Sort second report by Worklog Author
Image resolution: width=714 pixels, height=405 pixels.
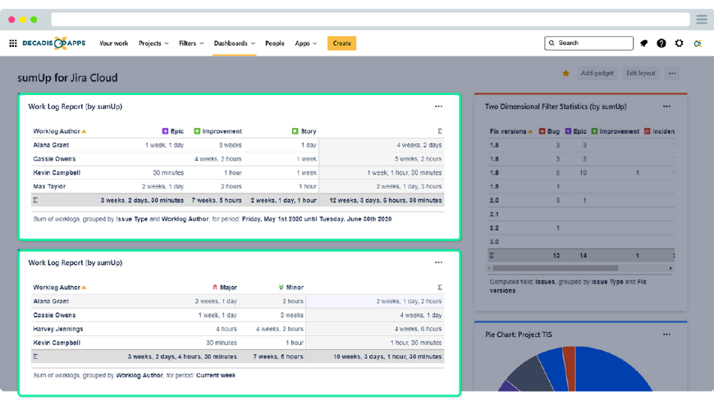pos(59,287)
